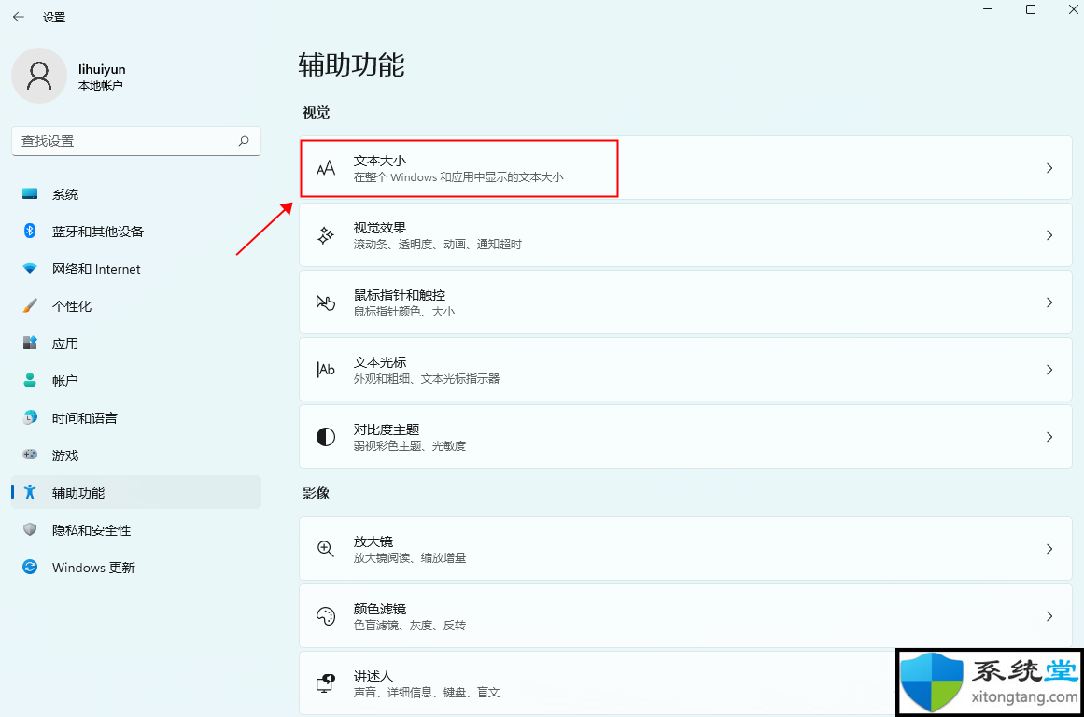Click the apps icon beside 应用

point(30,343)
